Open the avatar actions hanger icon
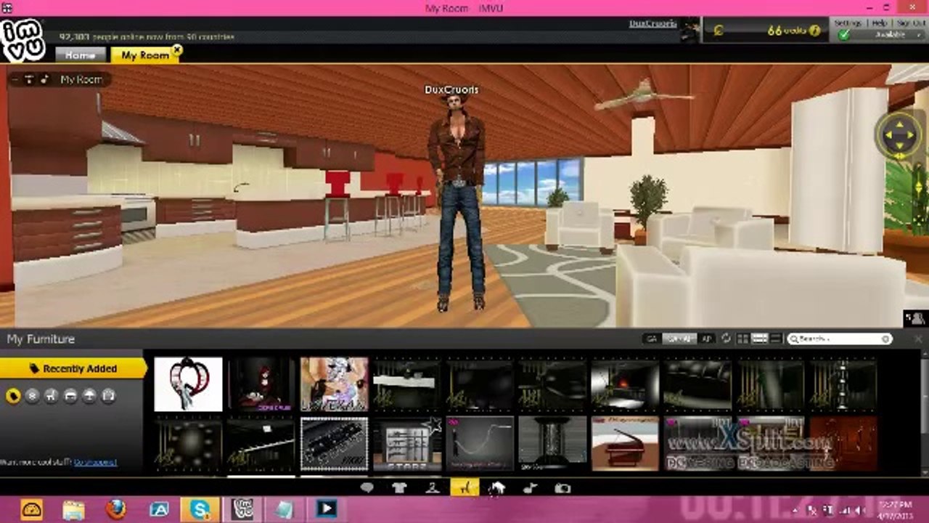 [x=432, y=488]
